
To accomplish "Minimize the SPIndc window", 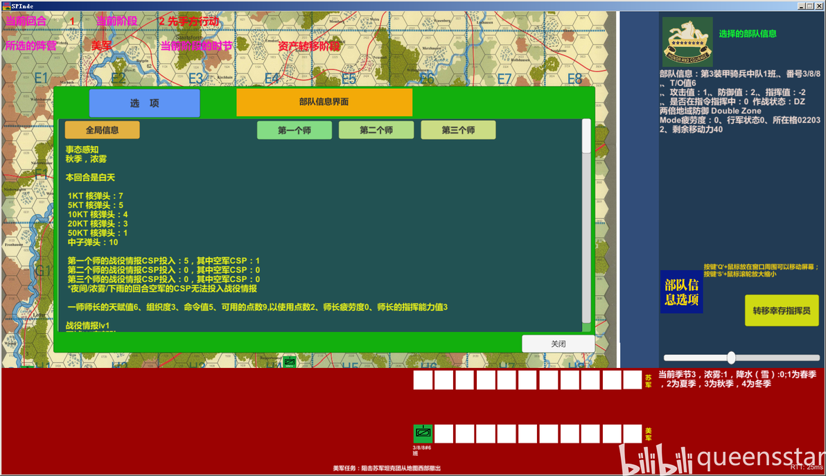I will tap(801, 6).
